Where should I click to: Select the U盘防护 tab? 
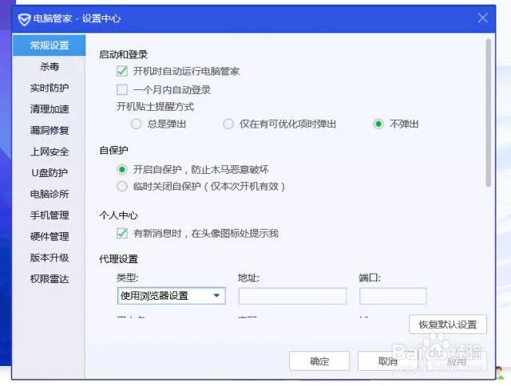tap(50, 172)
